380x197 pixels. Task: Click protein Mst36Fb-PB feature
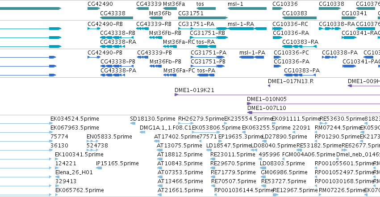pyautogui.click(x=155, y=66)
